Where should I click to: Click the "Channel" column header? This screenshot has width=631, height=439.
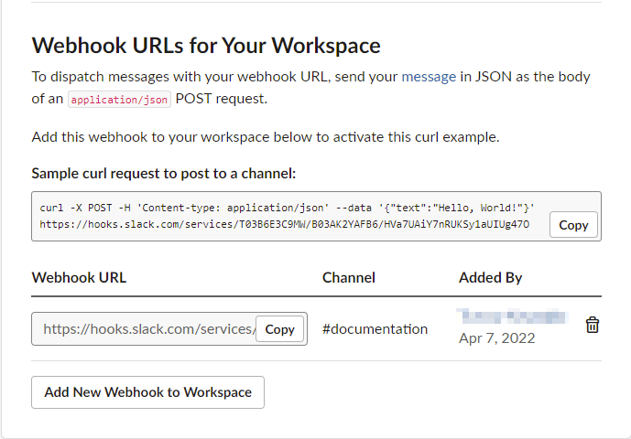tap(349, 278)
